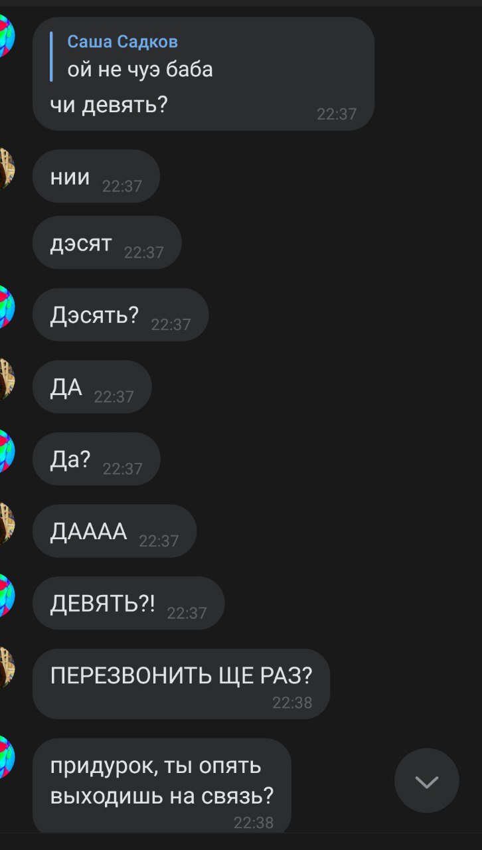Tap the 'нии' message bubble

coord(96,176)
